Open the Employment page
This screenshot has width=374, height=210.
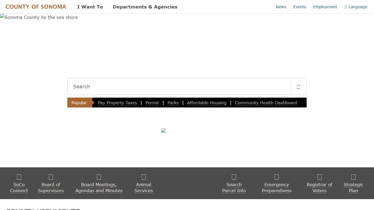tap(325, 7)
